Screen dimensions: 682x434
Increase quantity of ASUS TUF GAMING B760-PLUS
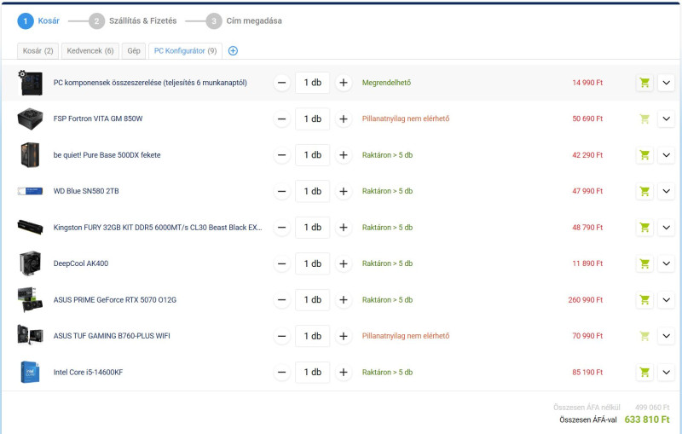point(344,336)
